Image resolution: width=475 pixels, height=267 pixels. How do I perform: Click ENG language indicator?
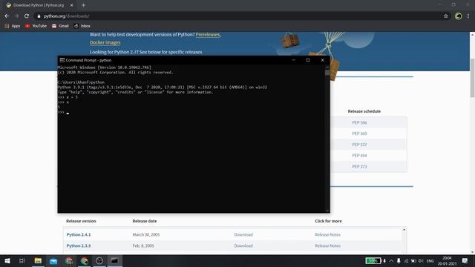[x=430, y=260]
